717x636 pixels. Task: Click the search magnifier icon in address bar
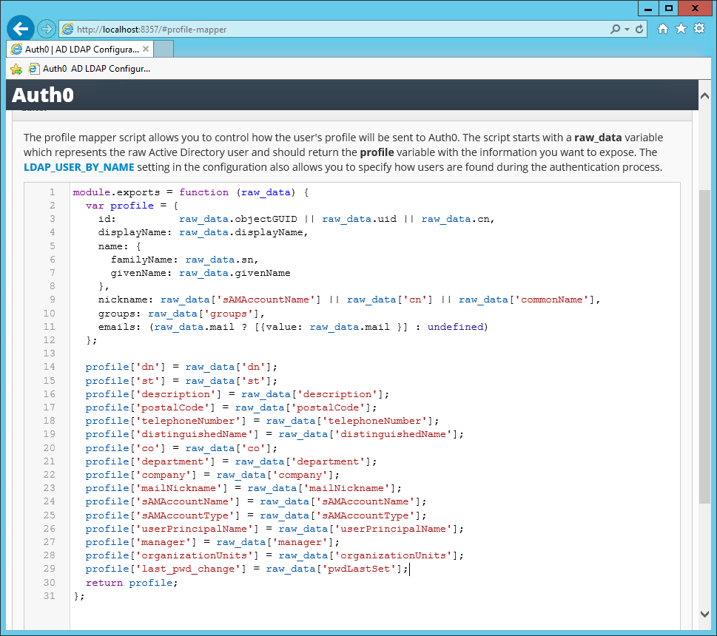(x=615, y=30)
